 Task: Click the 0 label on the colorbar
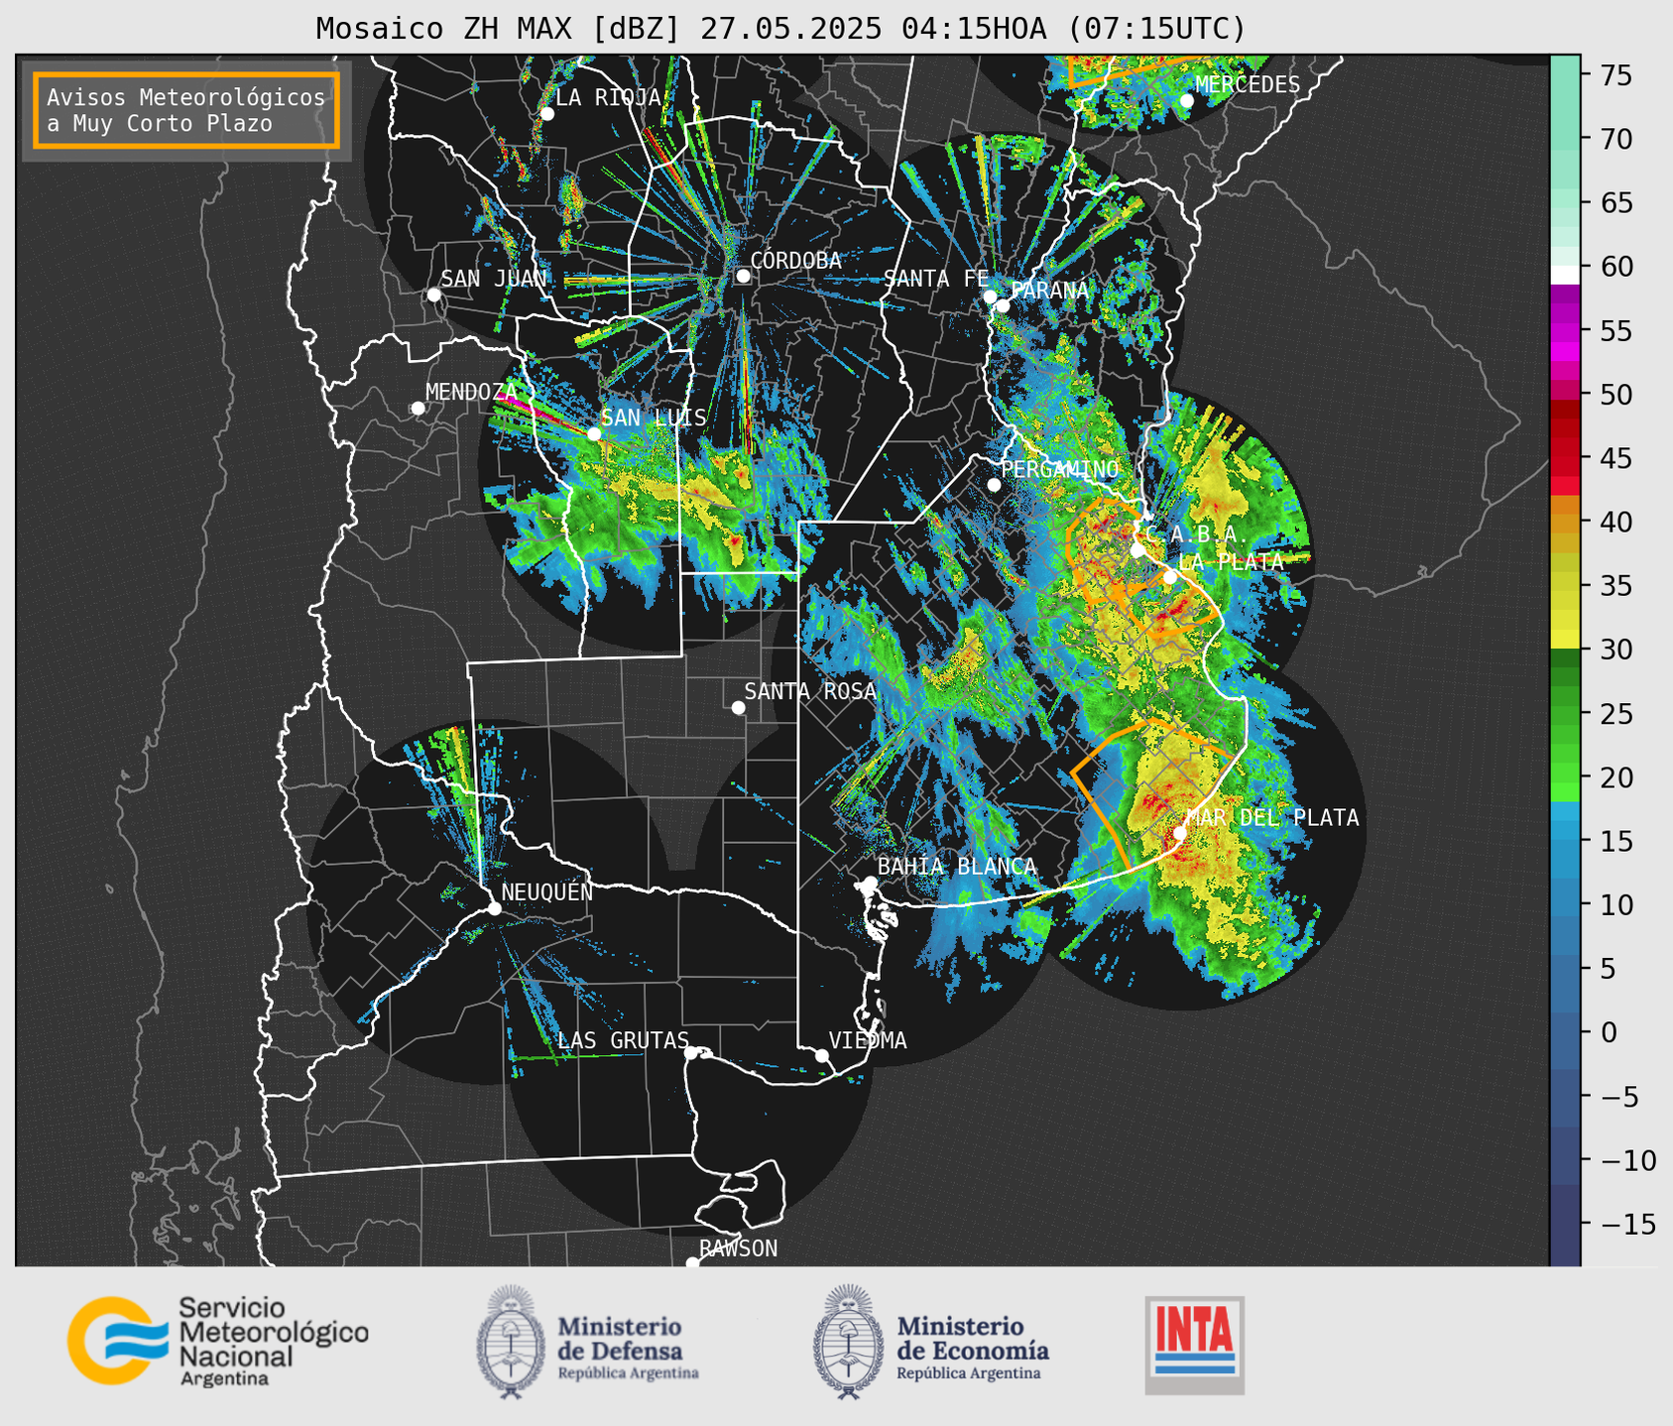click(1609, 1032)
